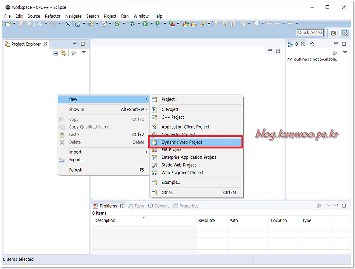Choose Static Web Project menu entry

(x=196, y=165)
